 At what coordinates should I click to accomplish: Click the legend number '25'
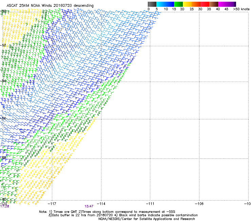click(191, 9)
